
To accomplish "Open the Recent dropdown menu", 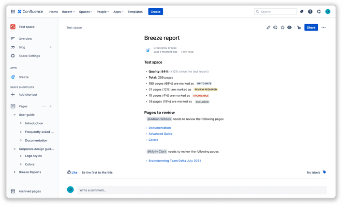I will [69, 12].
